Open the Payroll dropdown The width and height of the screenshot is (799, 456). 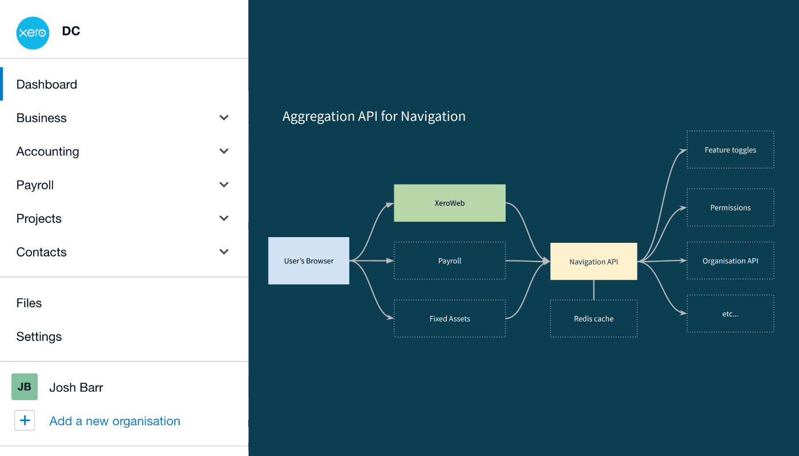click(x=224, y=185)
